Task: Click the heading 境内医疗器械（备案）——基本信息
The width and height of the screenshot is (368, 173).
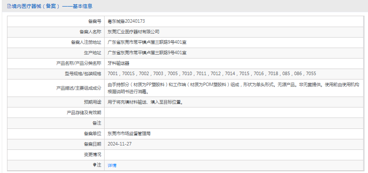Action: (x=52, y=6)
